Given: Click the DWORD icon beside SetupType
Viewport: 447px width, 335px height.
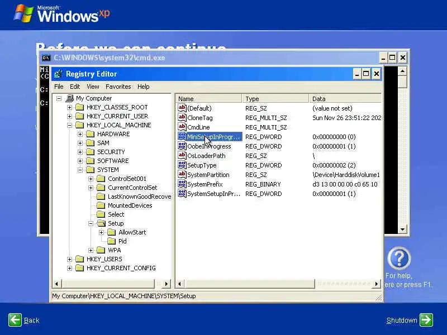Looking at the screenshot, I should [182, 165].
